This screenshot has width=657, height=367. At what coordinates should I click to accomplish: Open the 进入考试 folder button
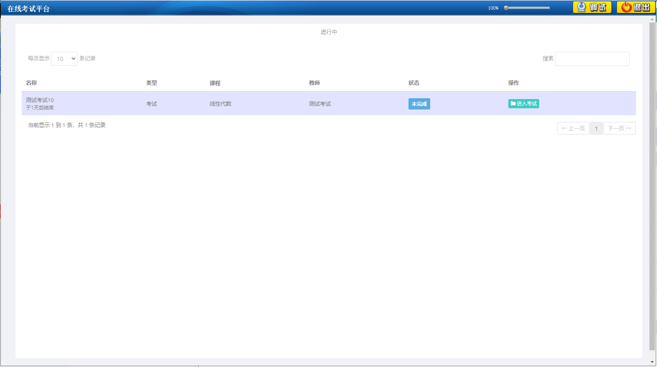(523, 104)
